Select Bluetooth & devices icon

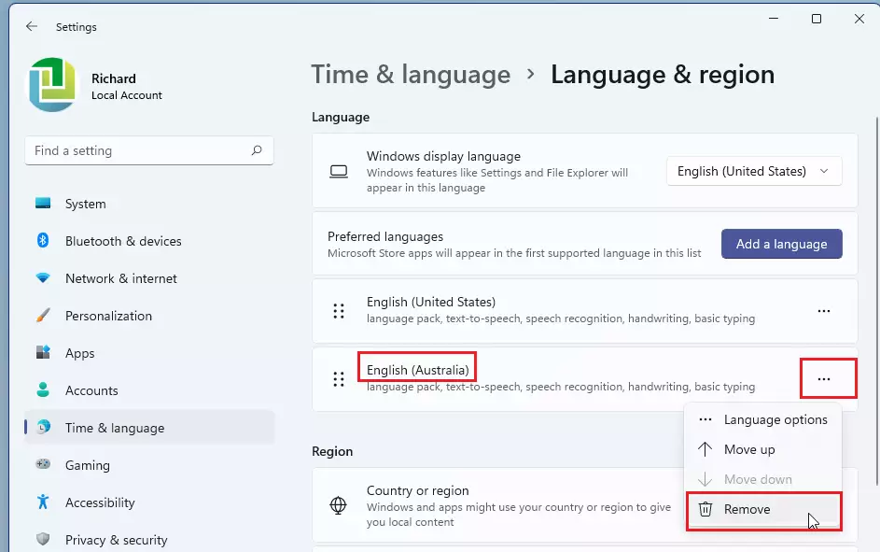(x=43, y=240)
